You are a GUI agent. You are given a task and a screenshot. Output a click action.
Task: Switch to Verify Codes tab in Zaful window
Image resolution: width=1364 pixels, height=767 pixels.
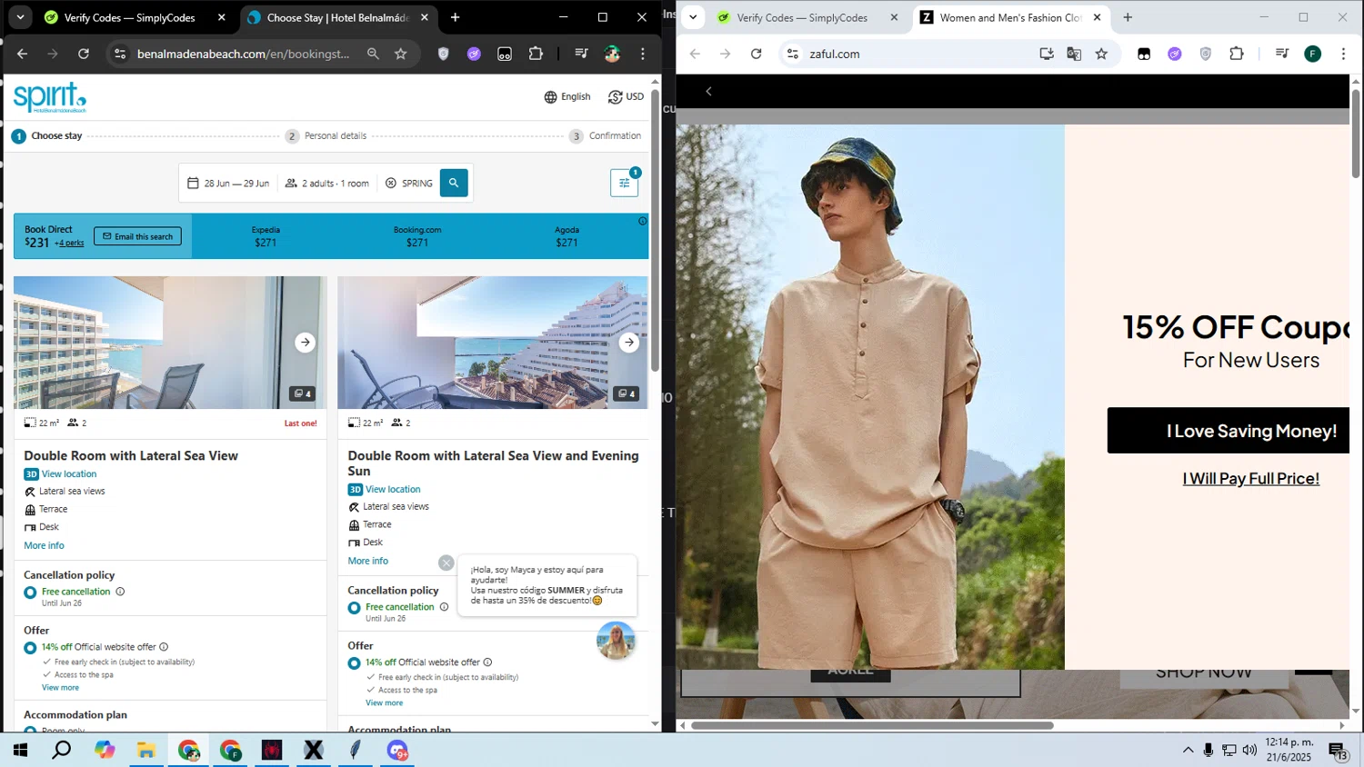tap(804, 17)
